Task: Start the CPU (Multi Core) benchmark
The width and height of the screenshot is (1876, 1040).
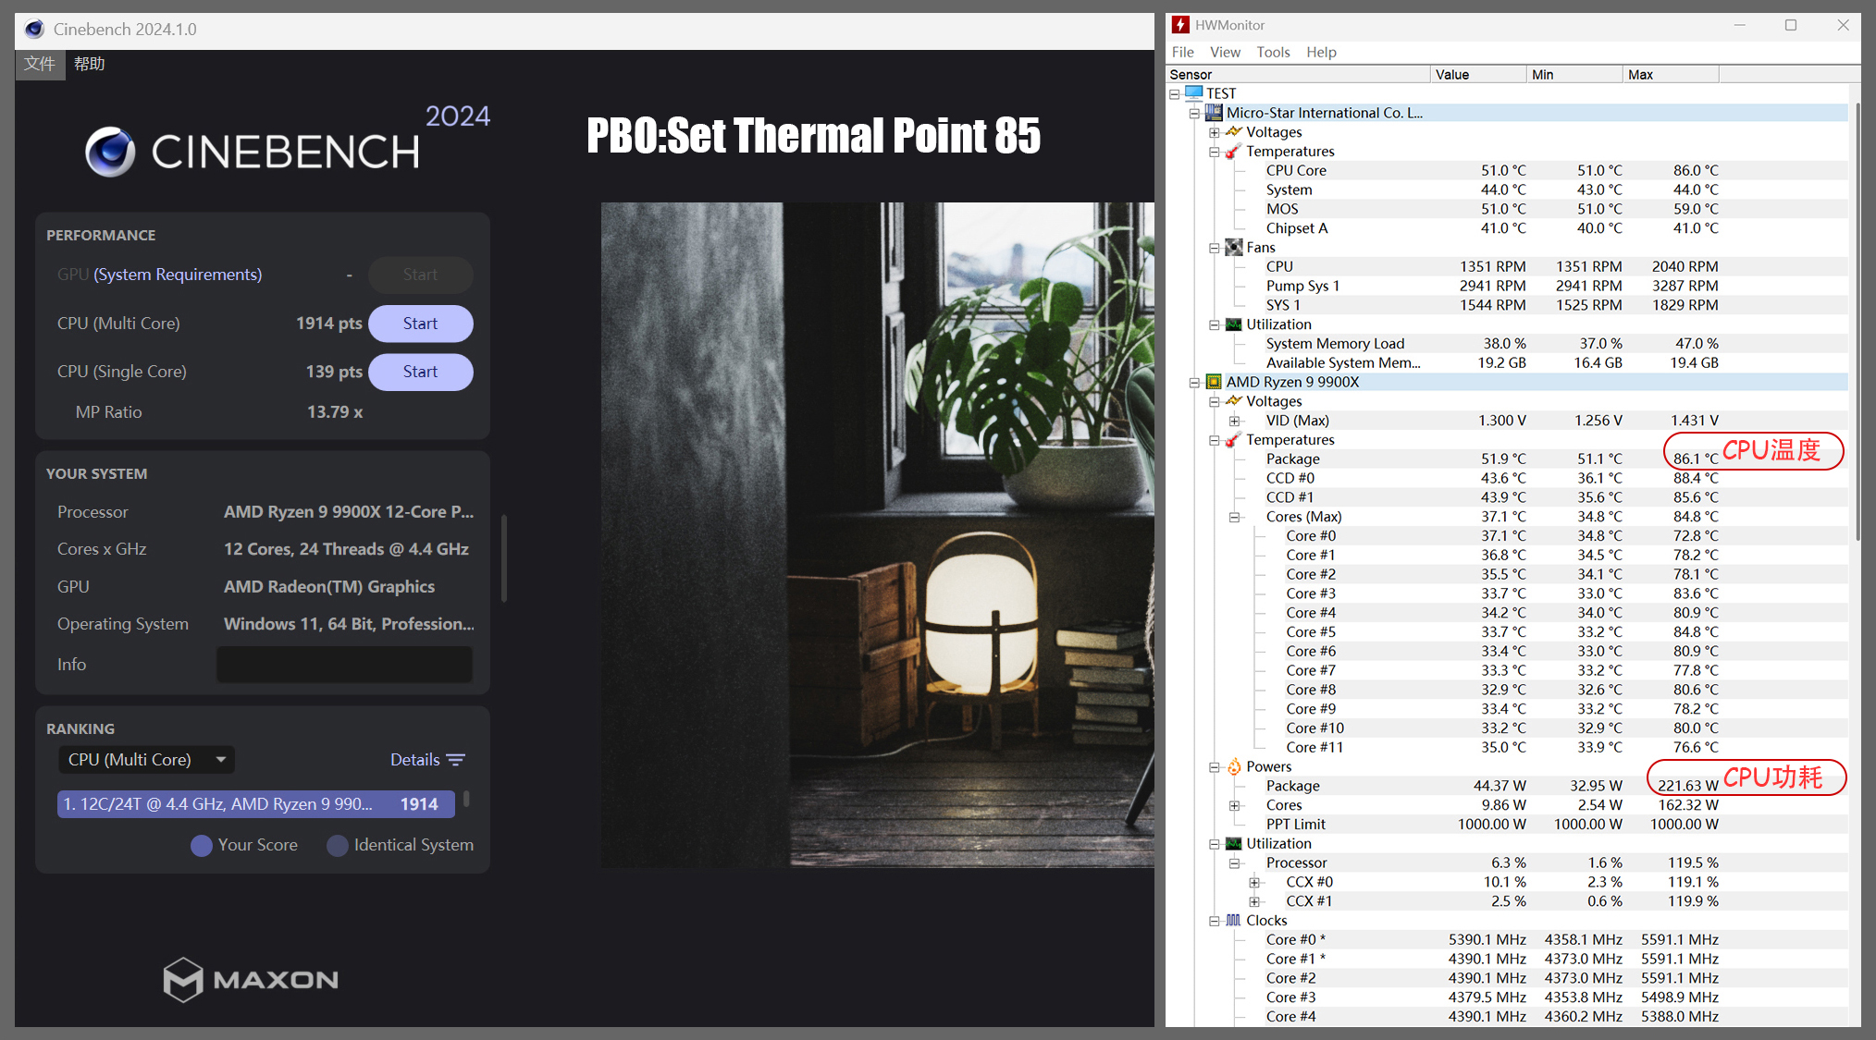Action: (420, 324)
